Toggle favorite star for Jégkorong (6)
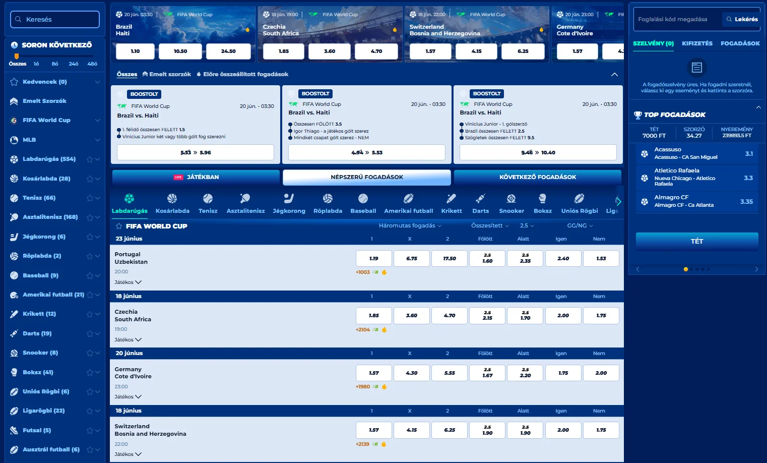767x463 pixels. click(90, 237)
